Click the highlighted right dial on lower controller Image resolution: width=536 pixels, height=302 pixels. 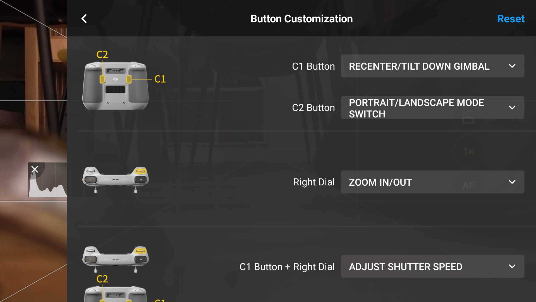coord(140,251)
